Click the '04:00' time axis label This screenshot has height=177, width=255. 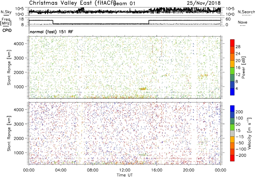[61, 170]
